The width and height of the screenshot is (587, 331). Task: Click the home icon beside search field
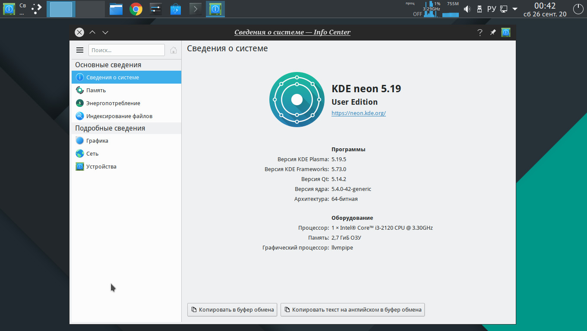pyautogui.click(x=174, y=50)
